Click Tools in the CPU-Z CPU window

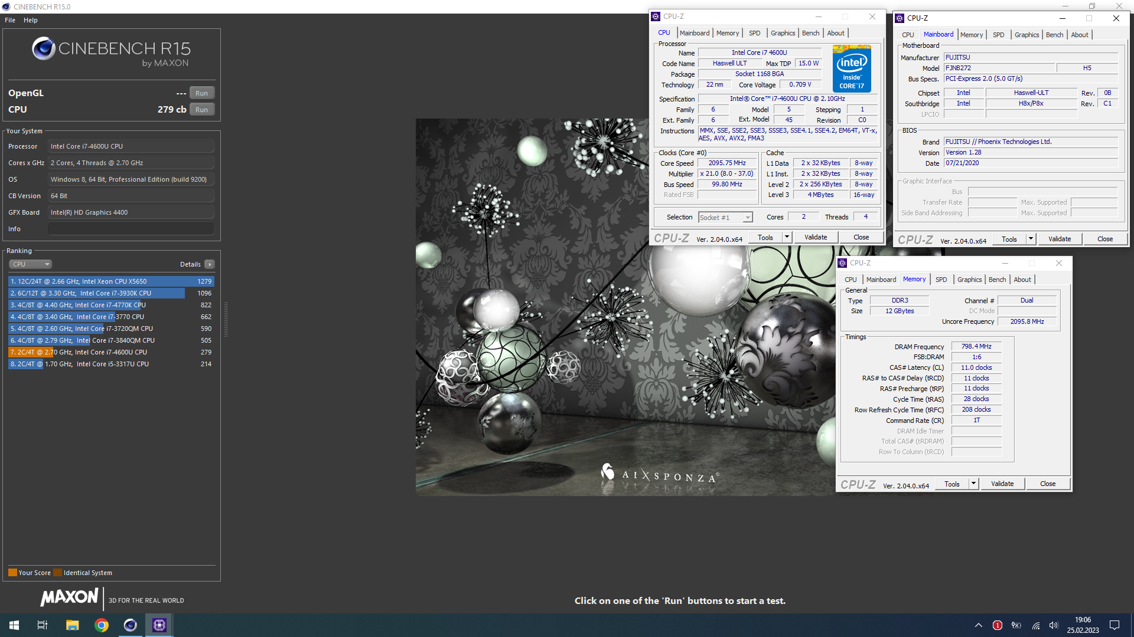(x=765, y=238)
